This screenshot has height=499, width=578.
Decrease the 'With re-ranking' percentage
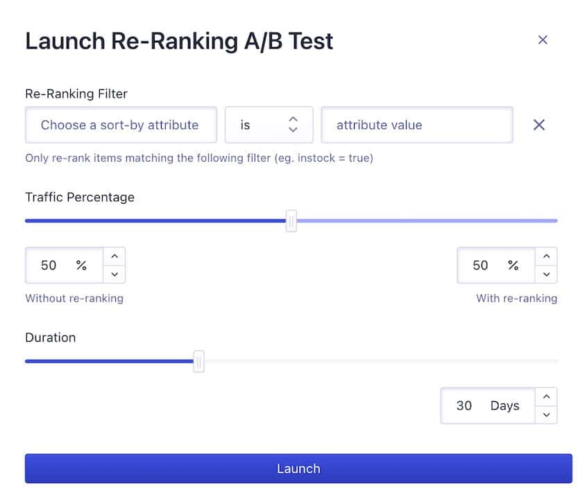coord(547,275)
